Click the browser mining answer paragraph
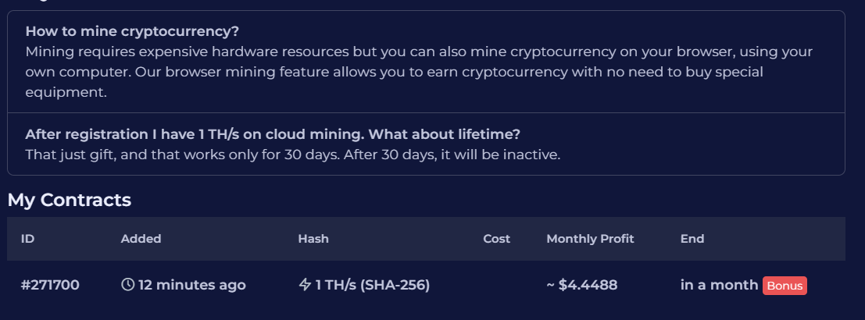Viewport: 865px width, 320px height. [419, 72]
